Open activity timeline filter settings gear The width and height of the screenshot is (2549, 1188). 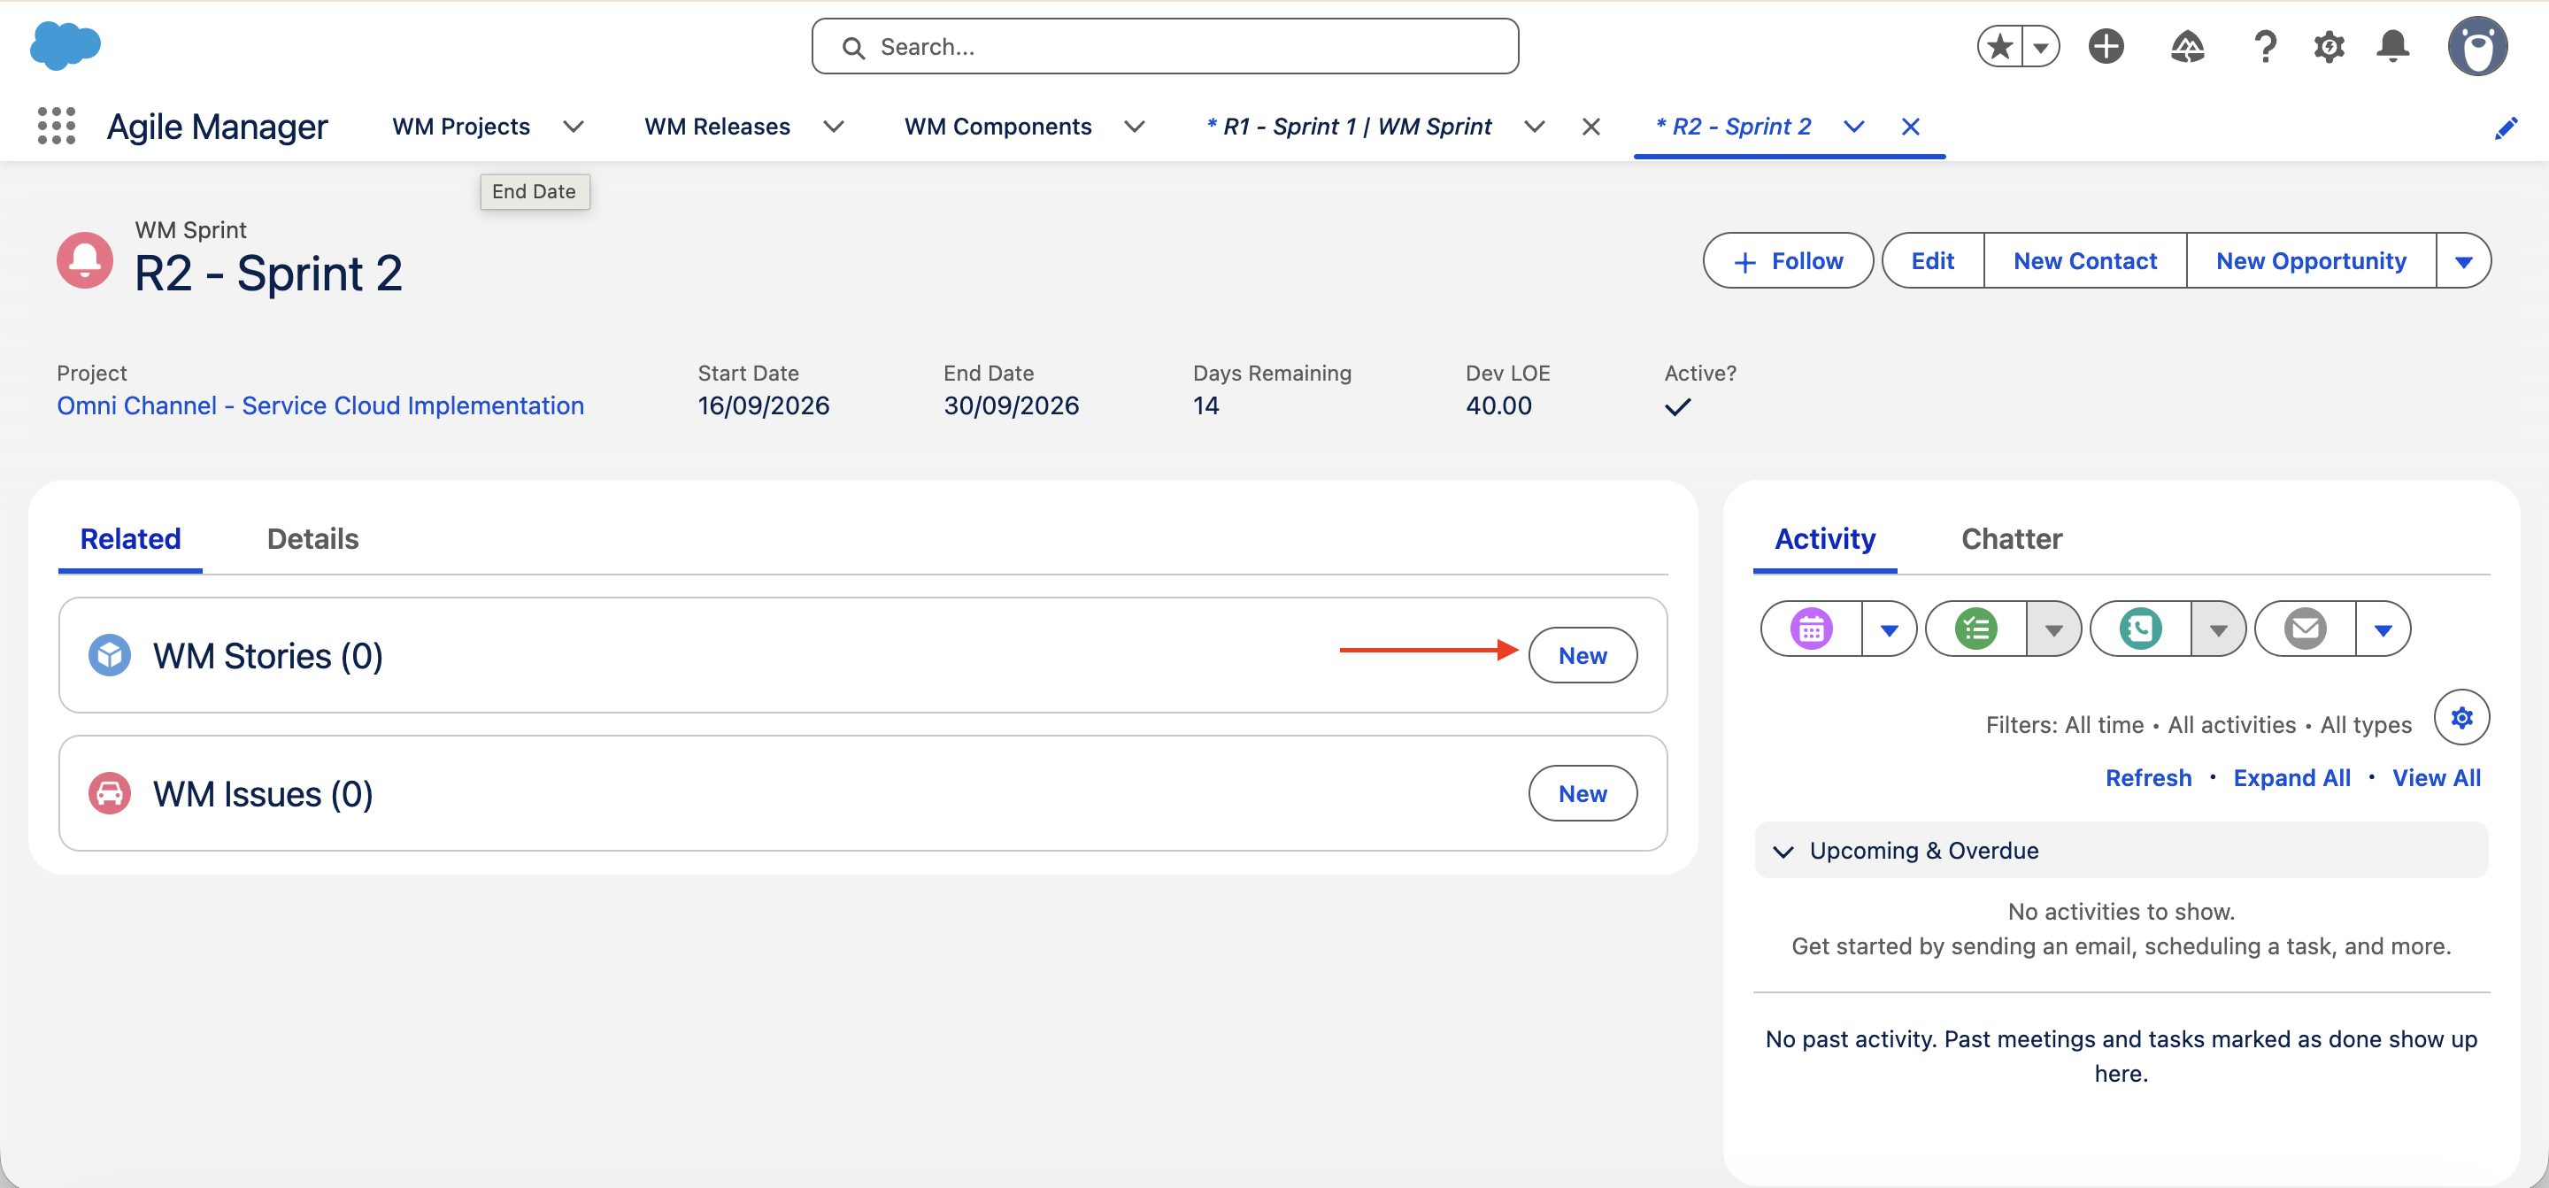tap(2462, 718)
